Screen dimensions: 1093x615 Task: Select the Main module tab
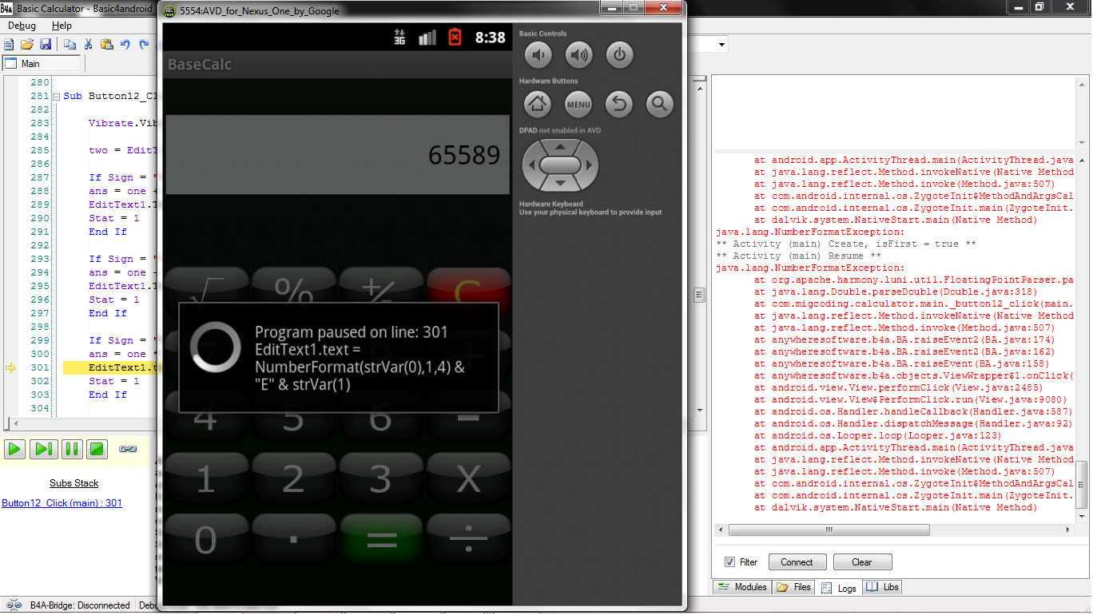tap(42, 64)
